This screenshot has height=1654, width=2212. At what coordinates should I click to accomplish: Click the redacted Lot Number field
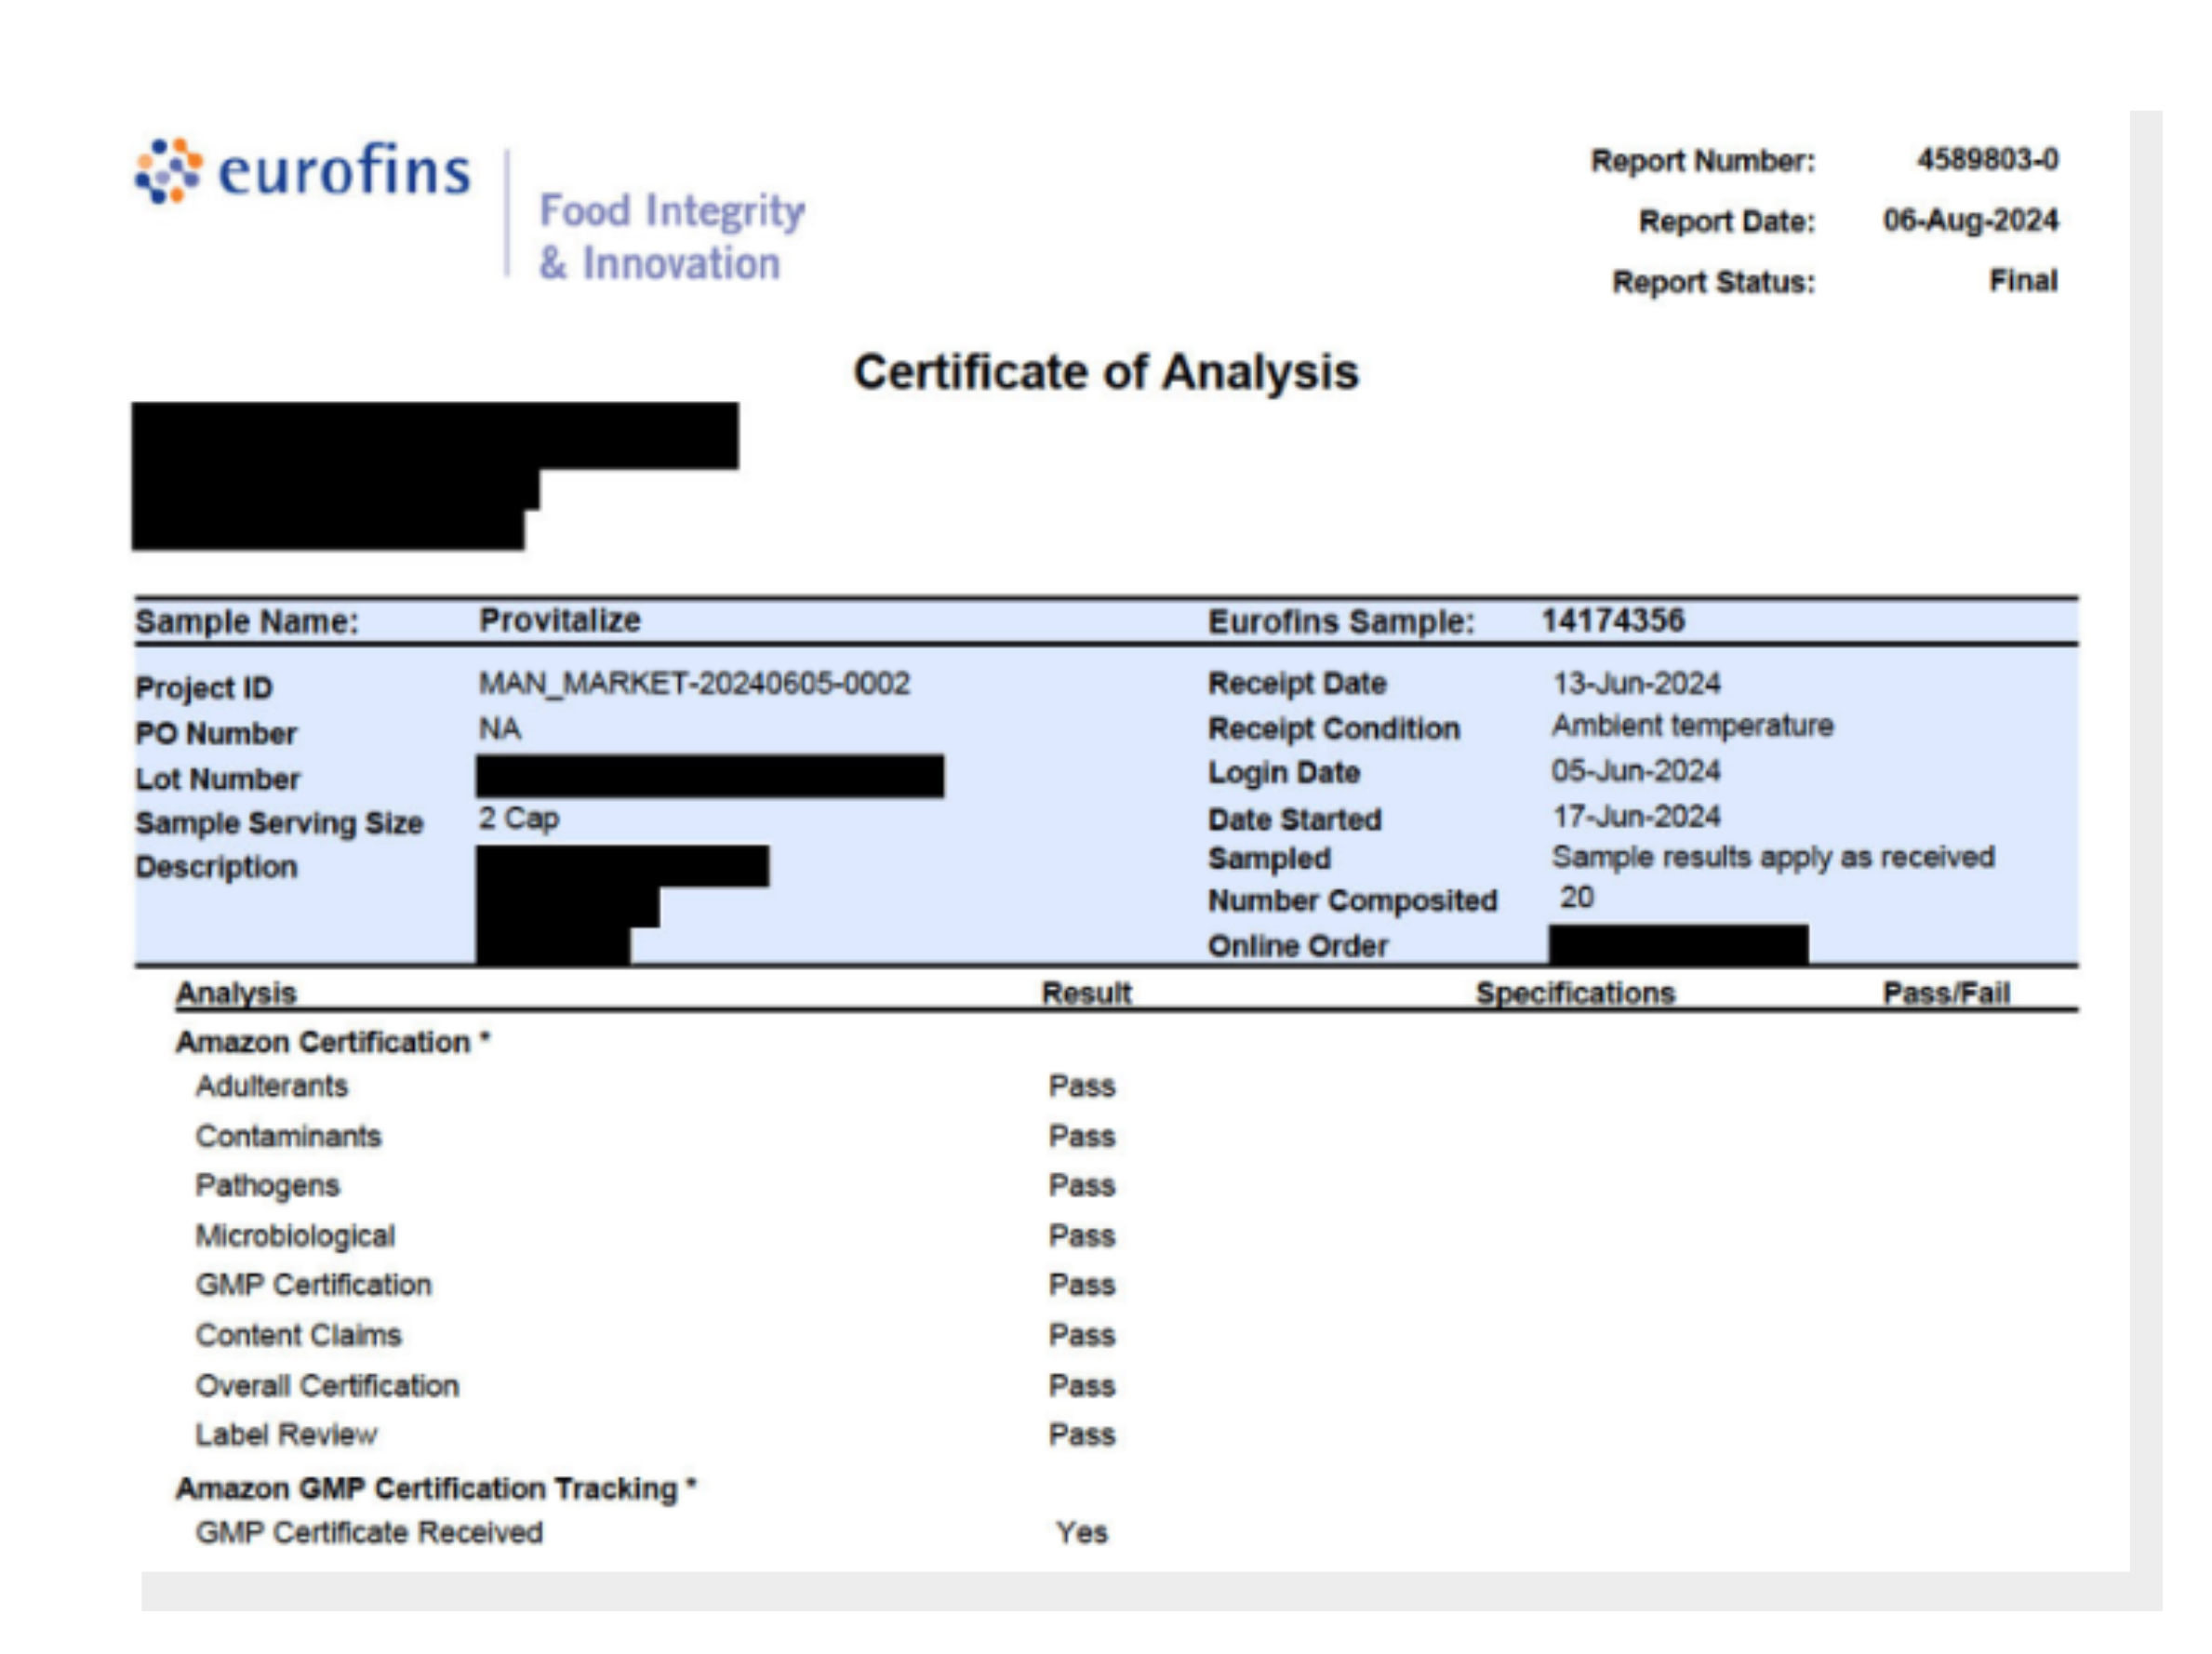point(709,776)
